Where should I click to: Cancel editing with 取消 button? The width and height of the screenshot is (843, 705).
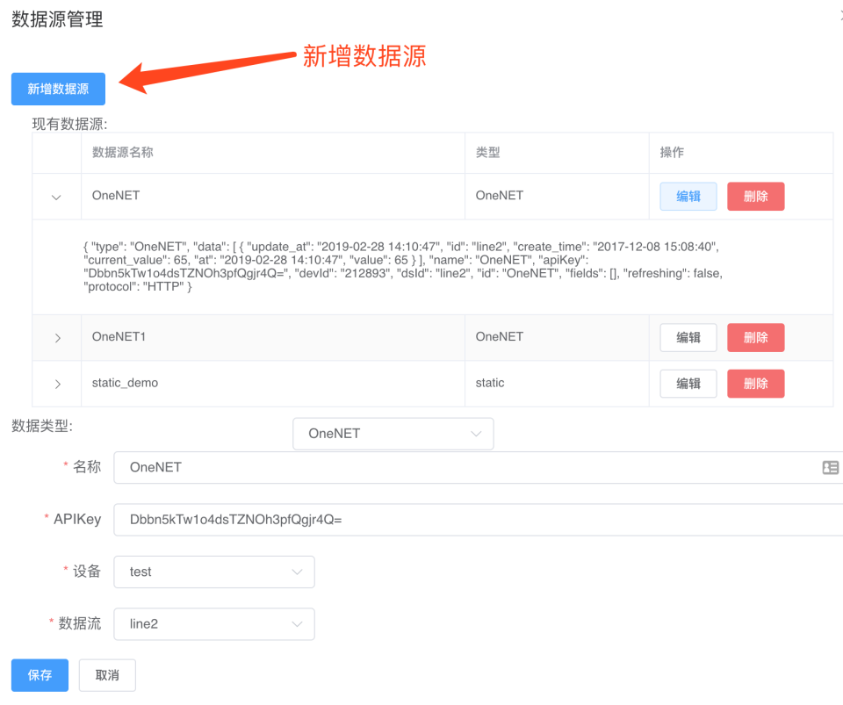[x=107, y=675]
